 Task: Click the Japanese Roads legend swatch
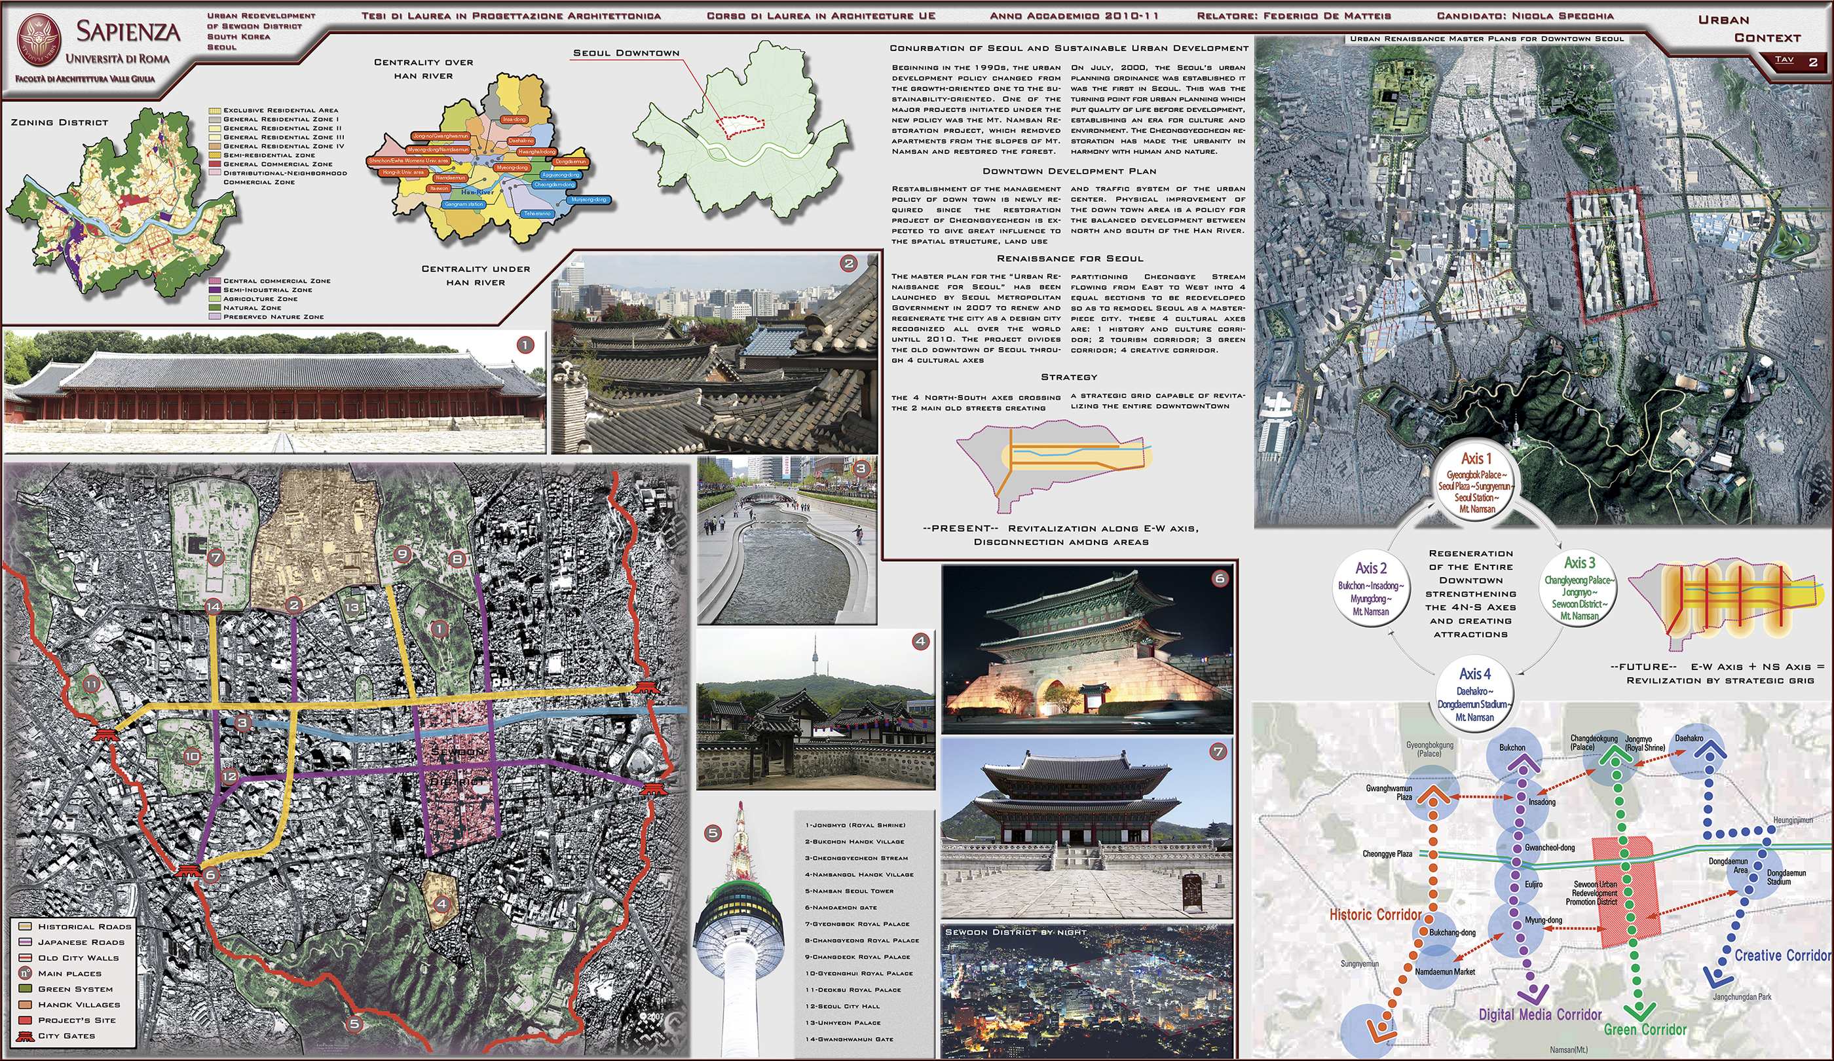pos(26,942)
